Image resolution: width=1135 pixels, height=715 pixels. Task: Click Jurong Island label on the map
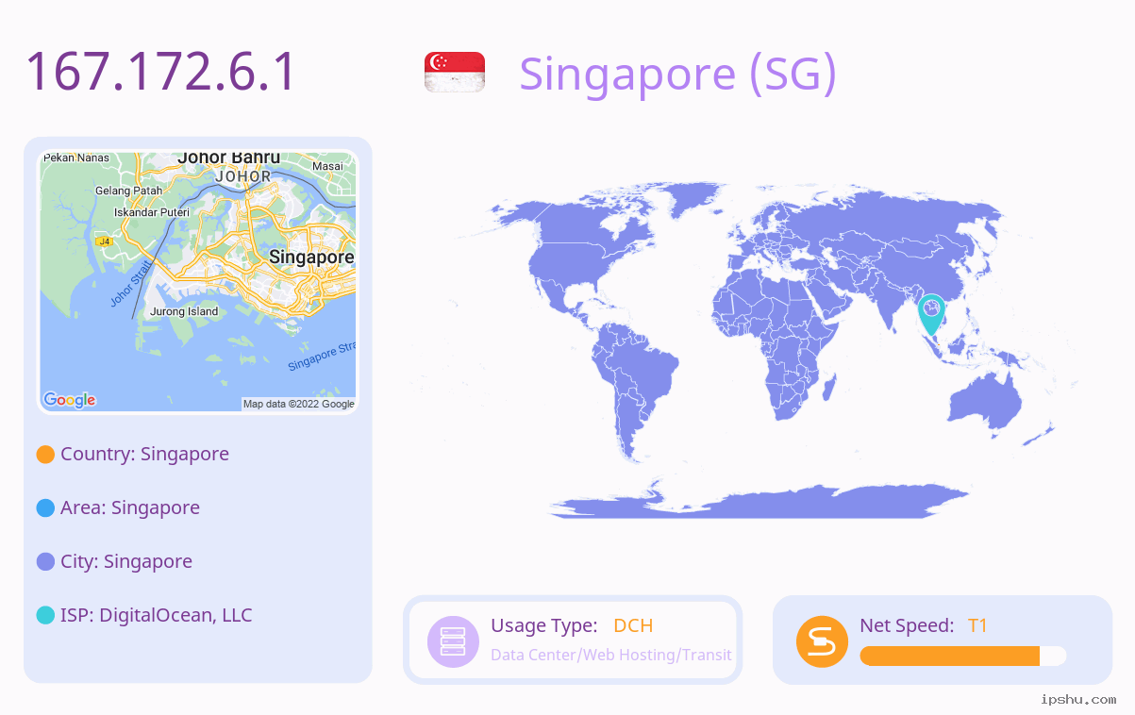184,311
